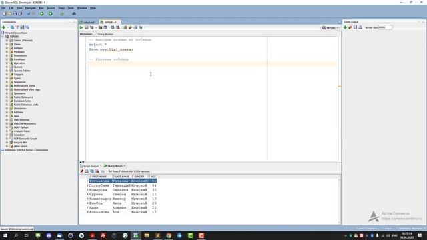Save Dbms Output with disk icon
Screen dimensions: 427x240
(355, 27)
